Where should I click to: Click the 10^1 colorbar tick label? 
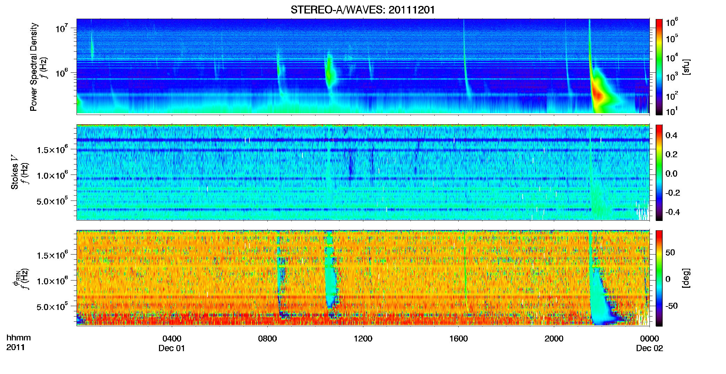pos(672,112)
